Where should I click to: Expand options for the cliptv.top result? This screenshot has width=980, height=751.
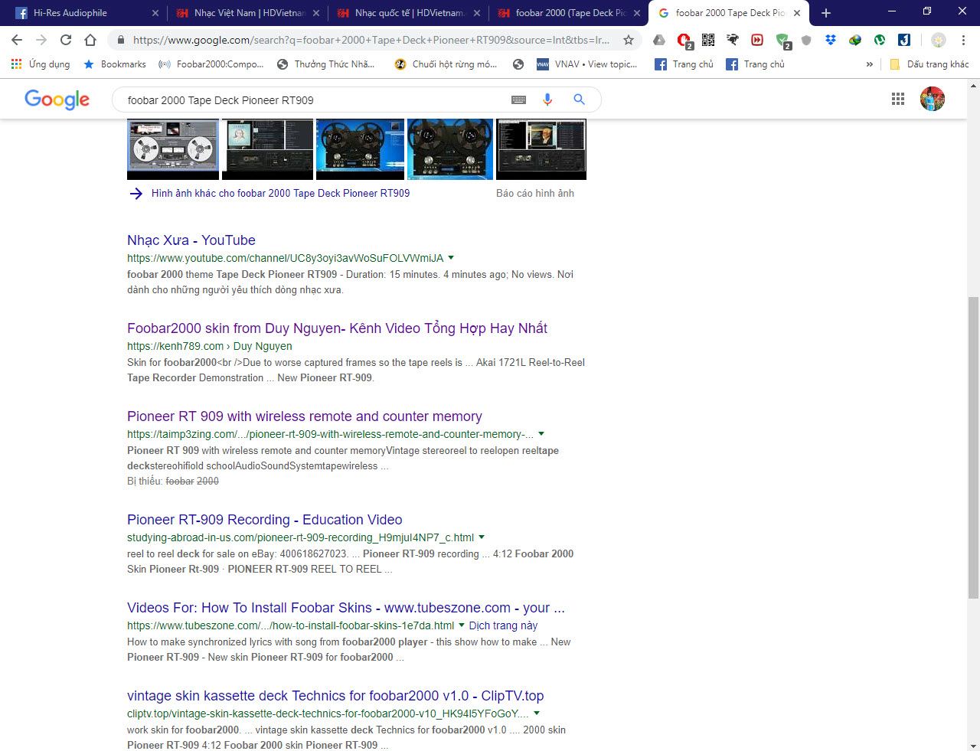(x=537, y=713)
